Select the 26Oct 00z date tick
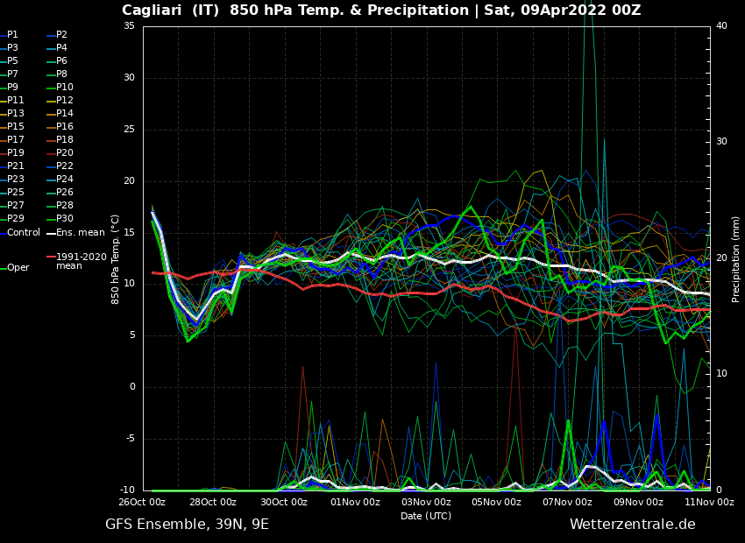 tap(142, 503)
